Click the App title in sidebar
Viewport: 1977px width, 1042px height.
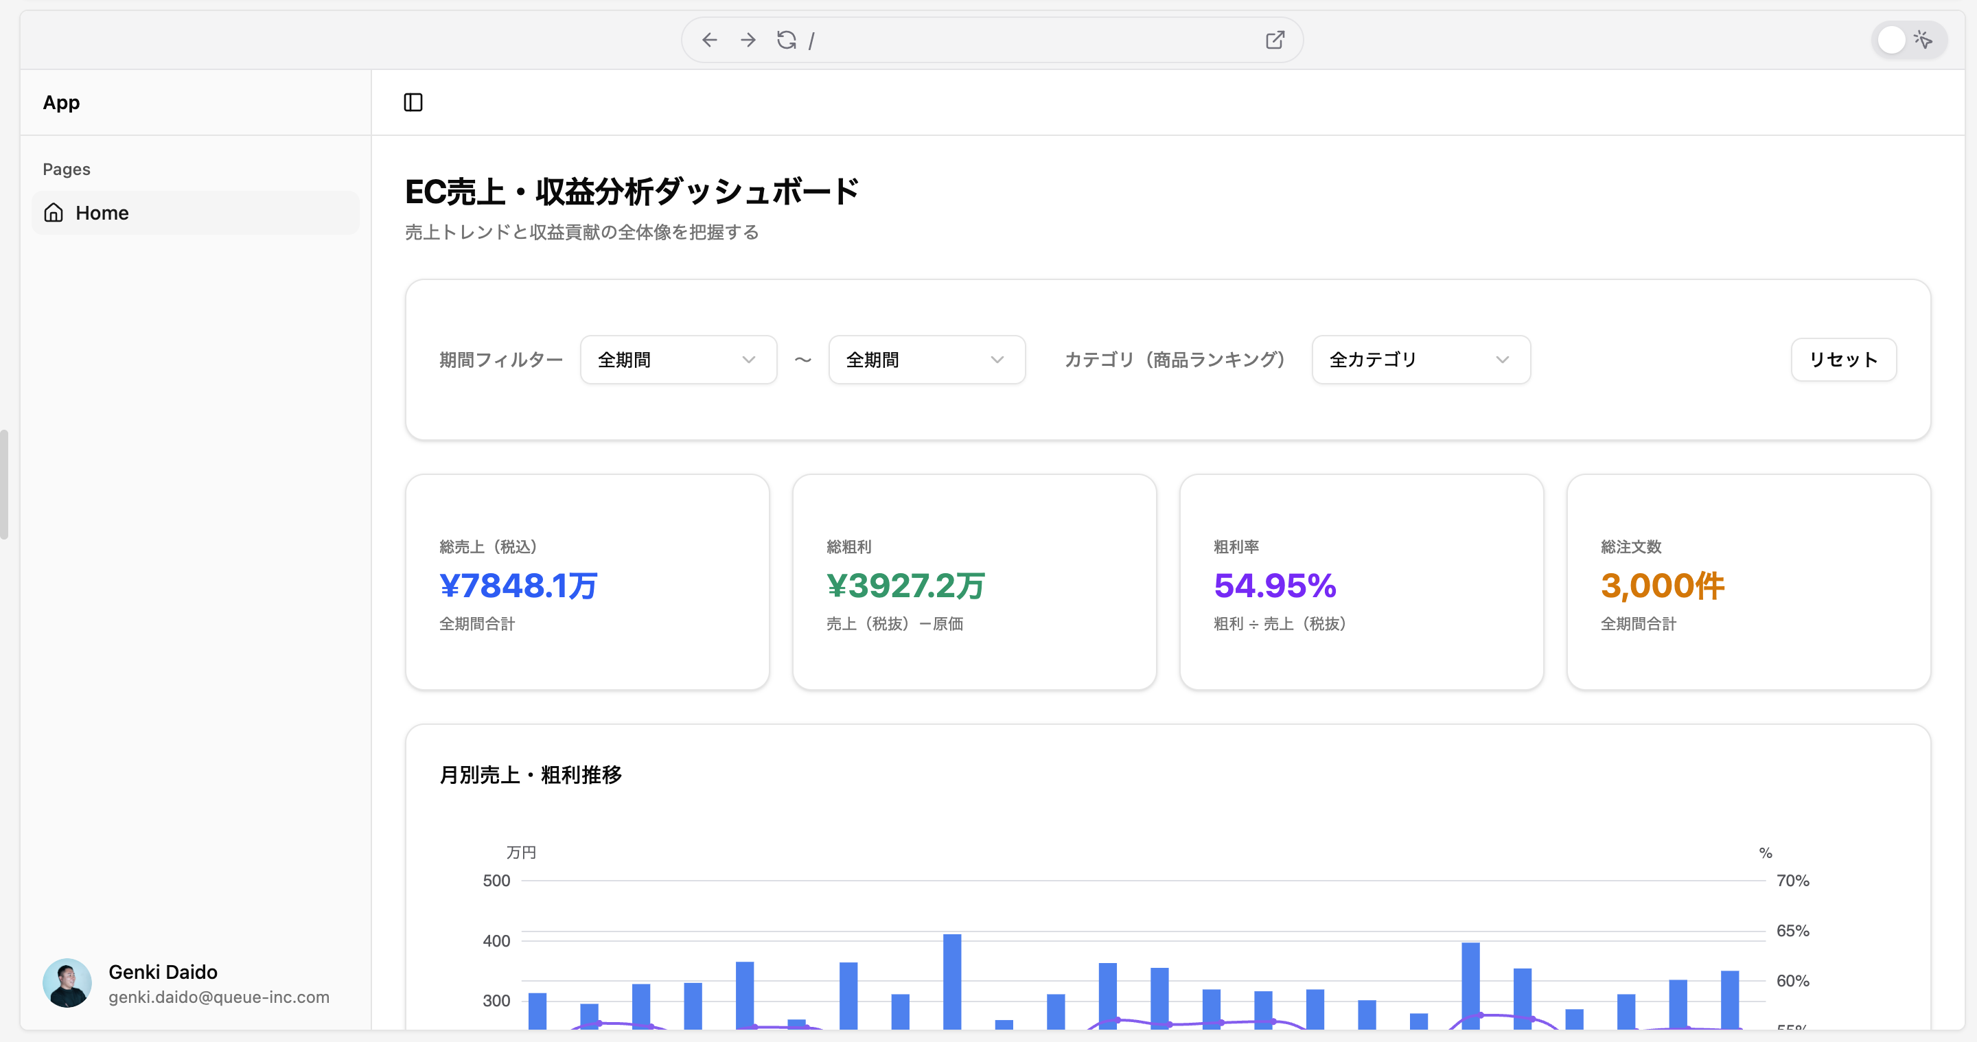61,102
